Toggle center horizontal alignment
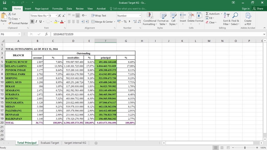 click(x=73, y=22)
